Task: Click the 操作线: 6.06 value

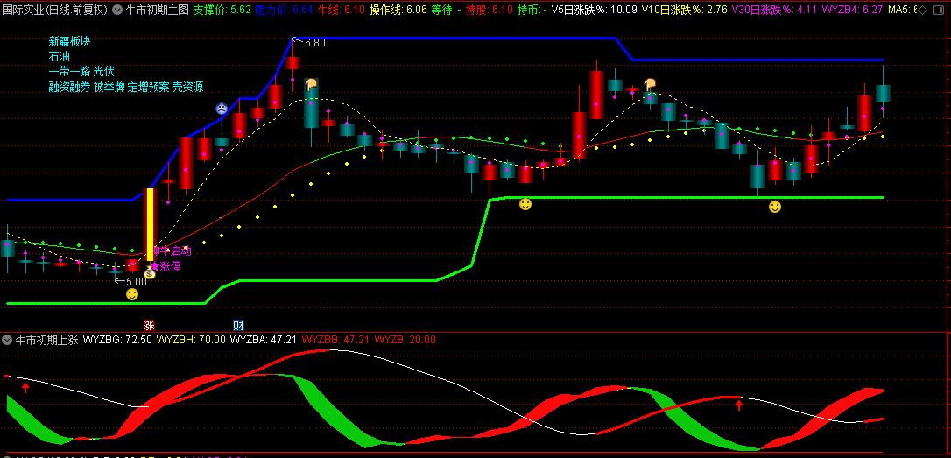Action: 398,10
